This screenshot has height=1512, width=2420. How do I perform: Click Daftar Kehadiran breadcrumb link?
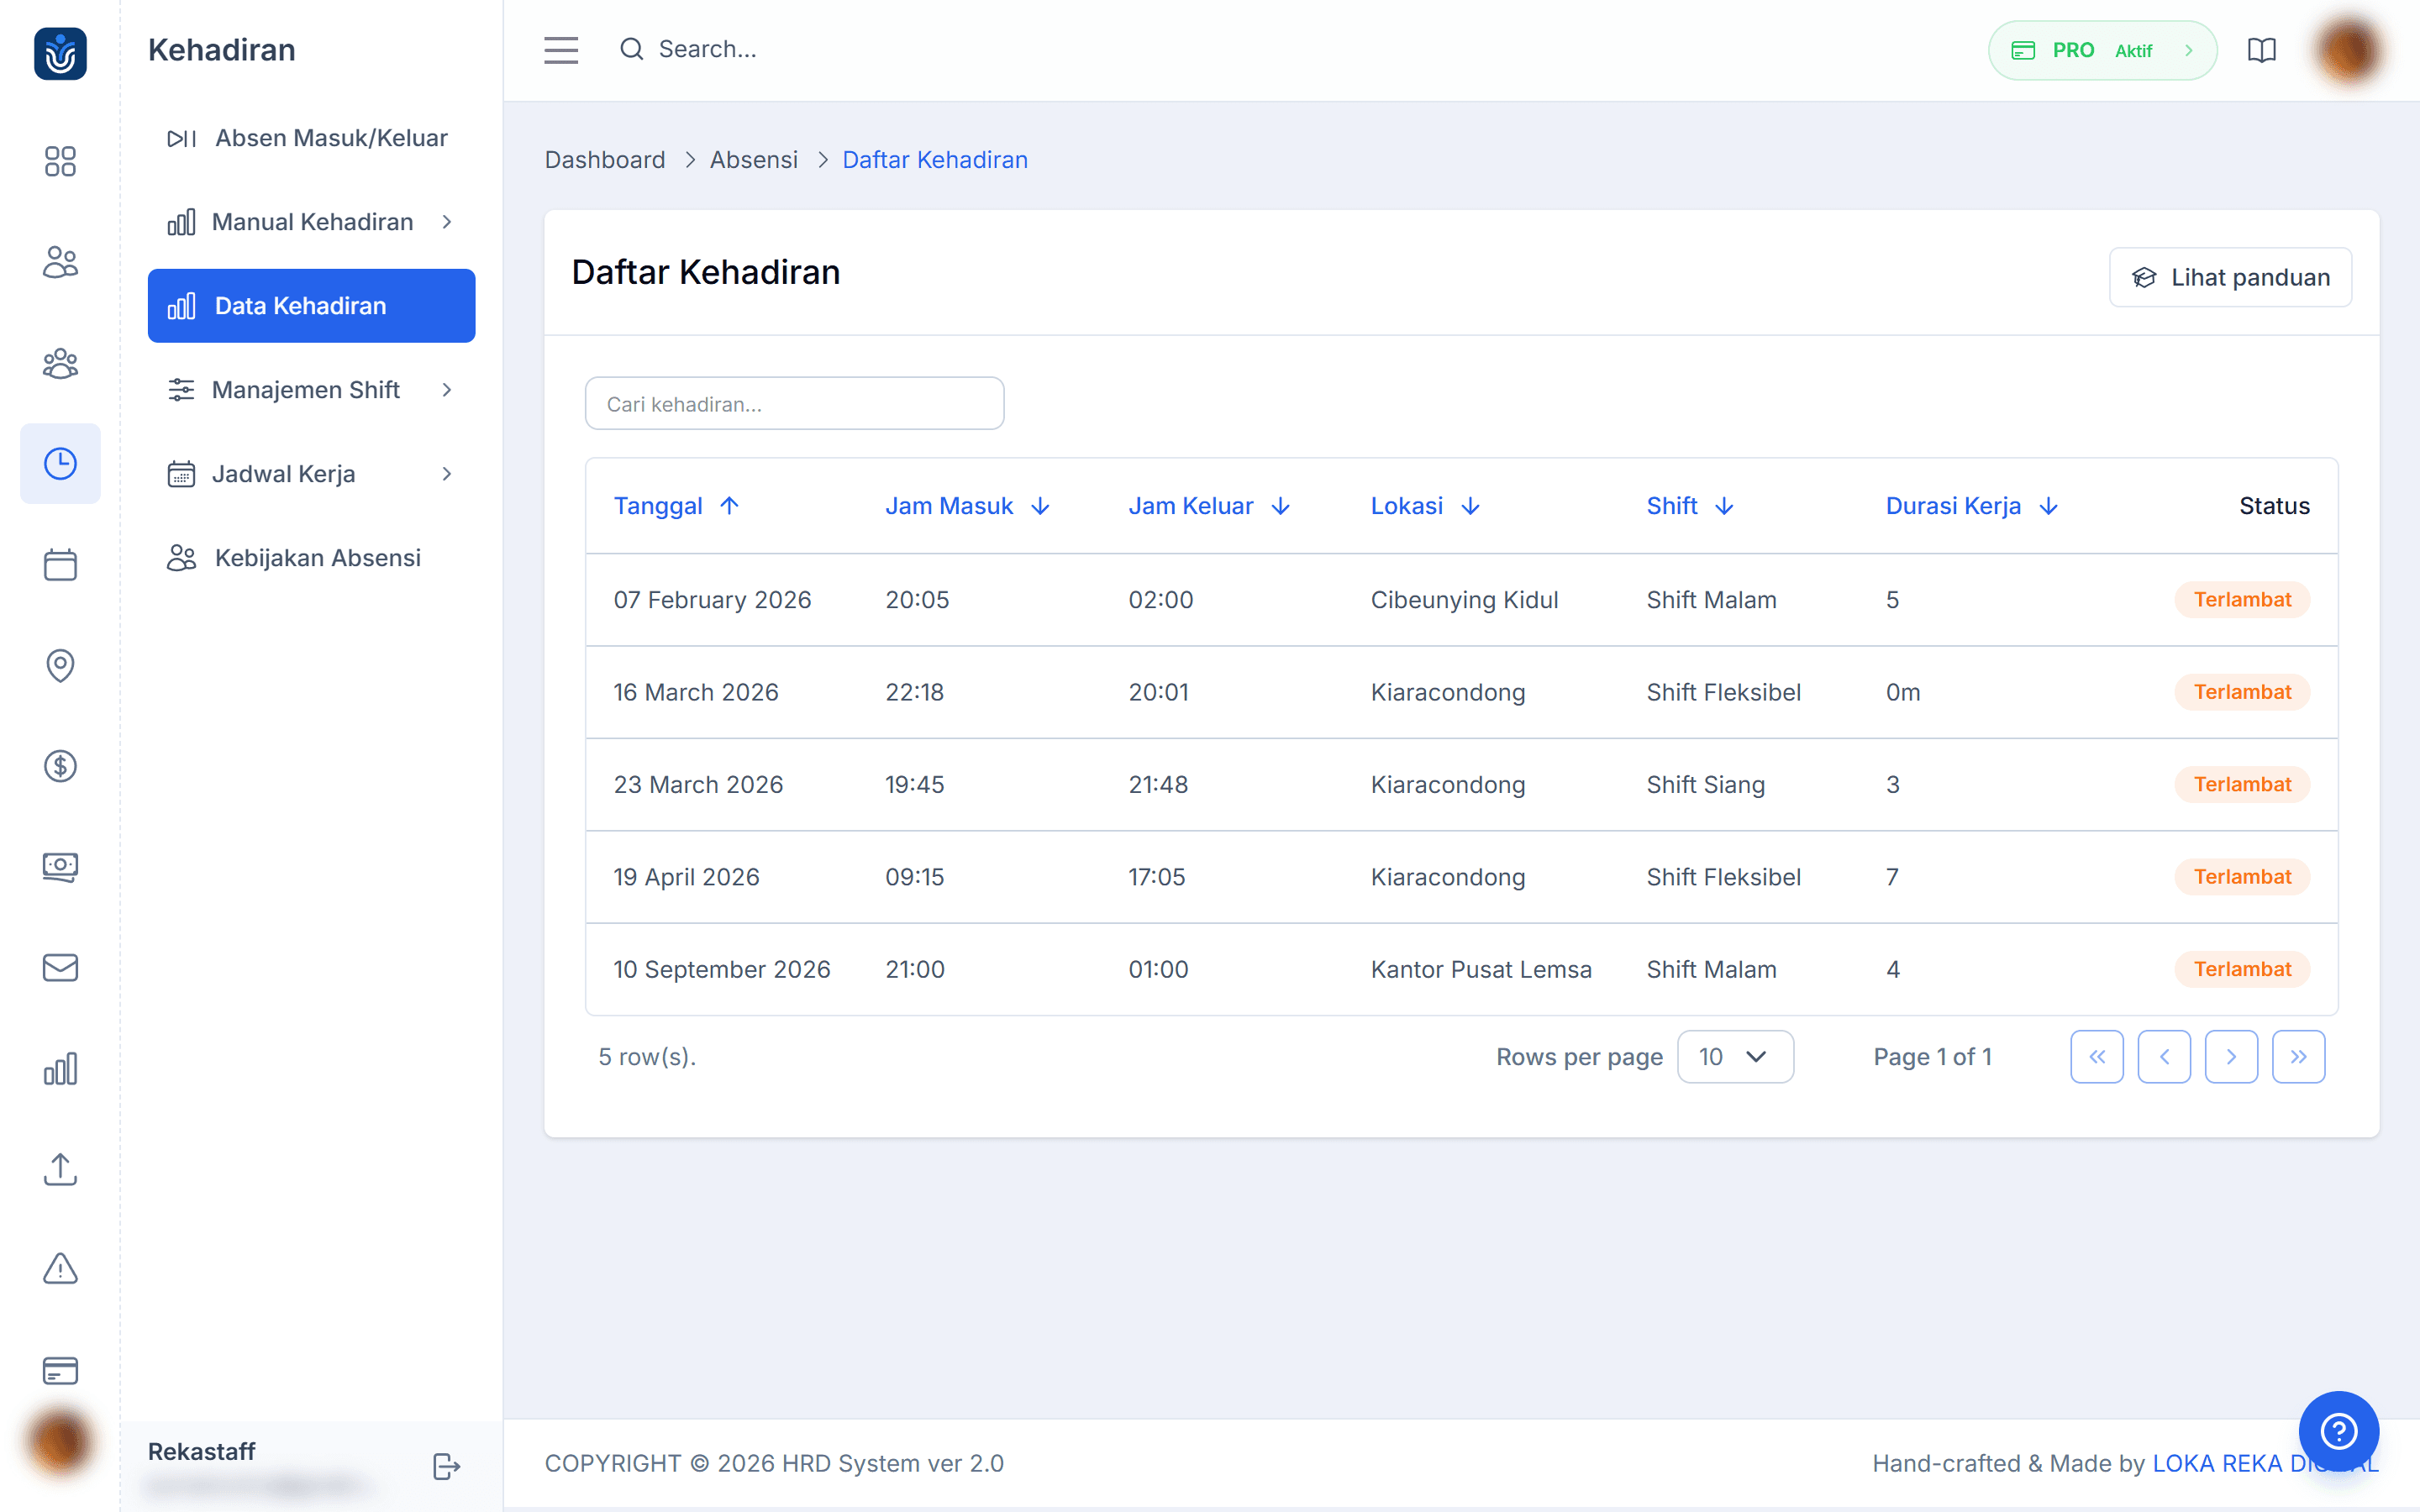[935, 160]
